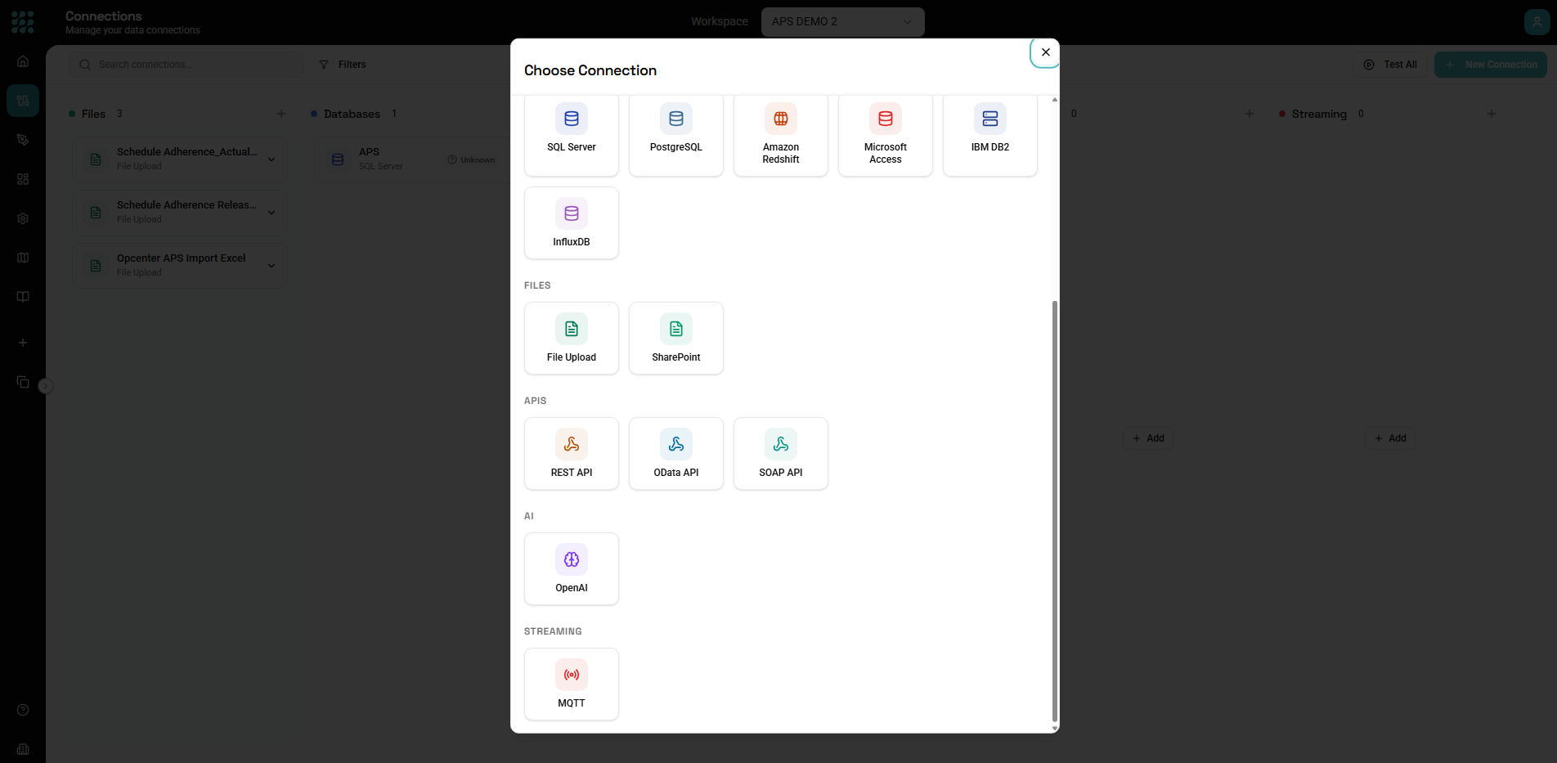Click the Files column header
The height and width of the screenshot is (763, 1557).
93,114
